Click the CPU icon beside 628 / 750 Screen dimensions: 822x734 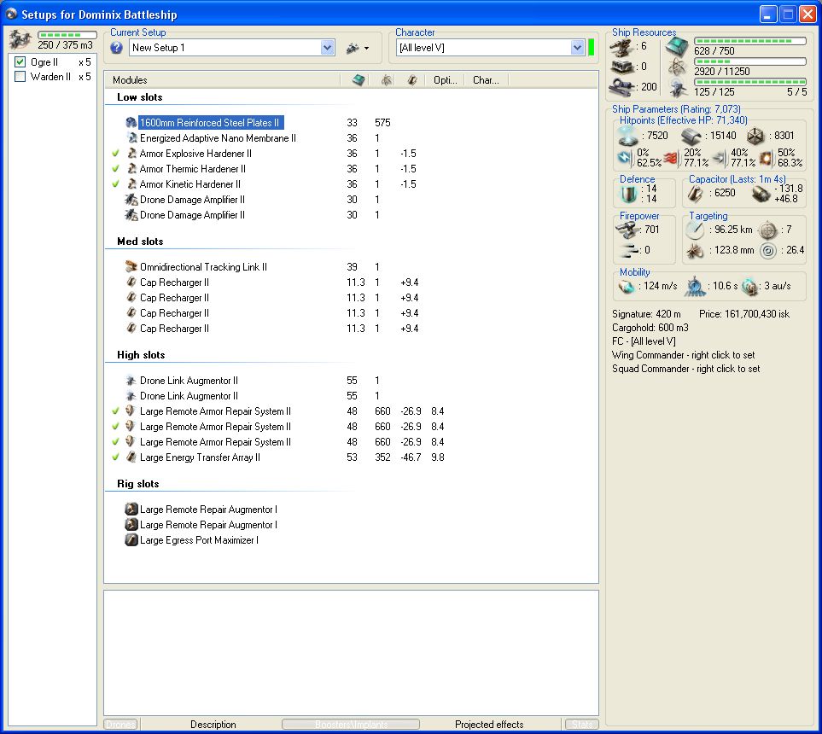coord(677,47)
